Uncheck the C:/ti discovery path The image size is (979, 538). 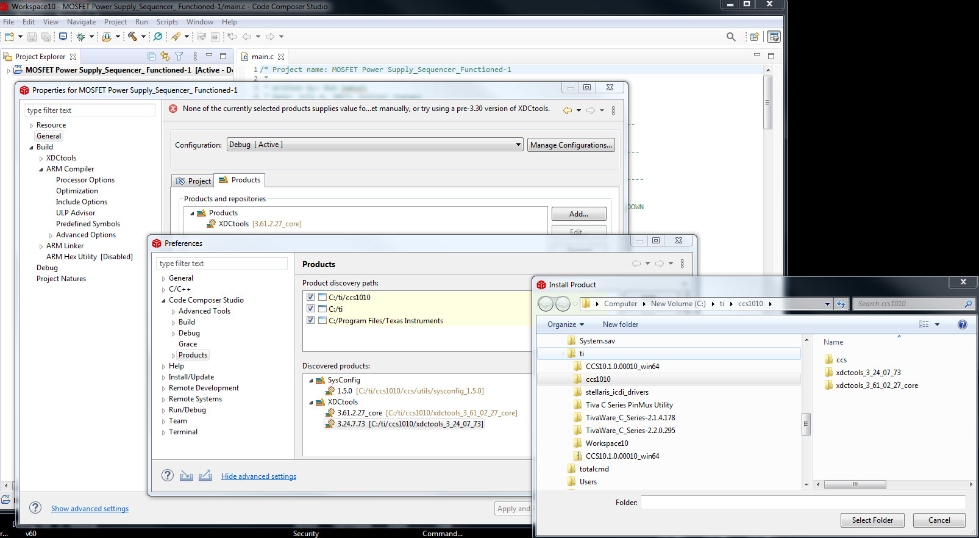[310, 309]
